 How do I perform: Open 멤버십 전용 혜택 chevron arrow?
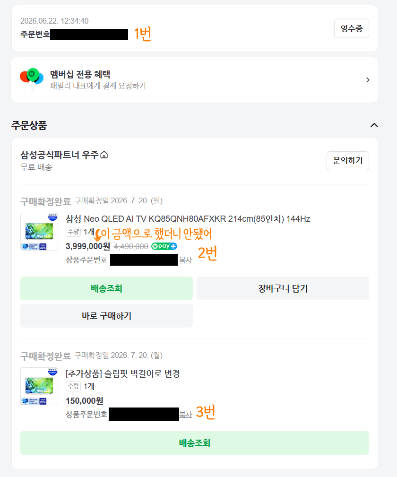(368, 80)
